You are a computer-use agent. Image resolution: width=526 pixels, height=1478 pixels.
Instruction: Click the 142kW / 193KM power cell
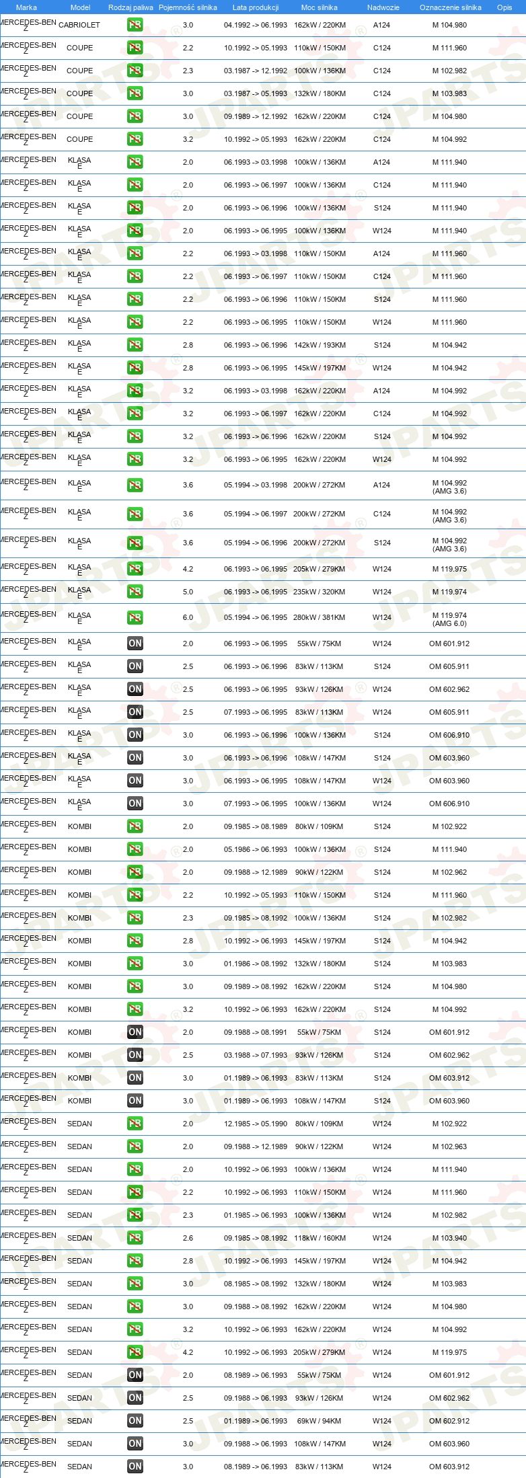click(320, 345)
